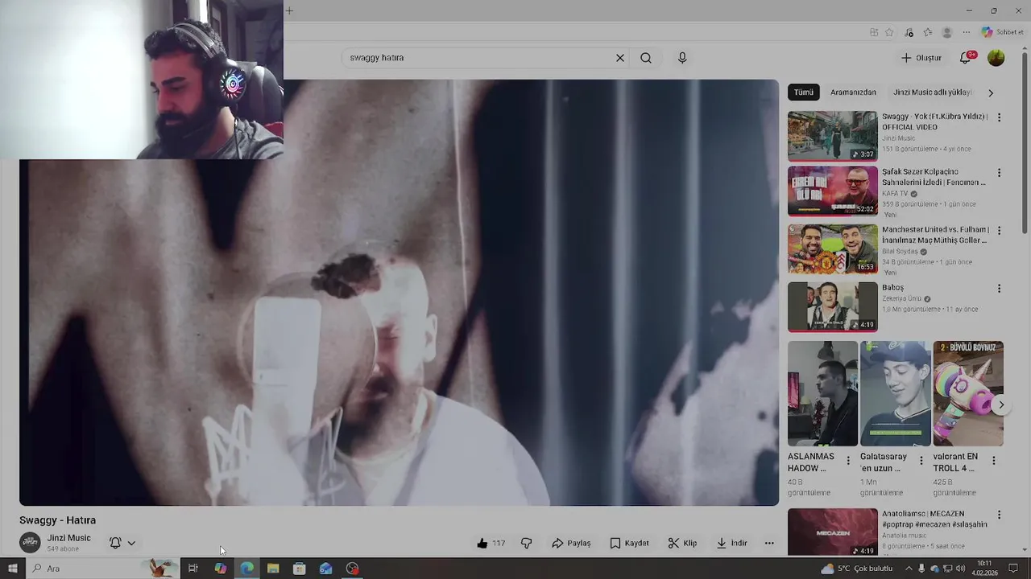Open Manchester United vs. Fulham thumbnail
The height and width of the screenshot is (579, 1031).
tap(832, 249)
